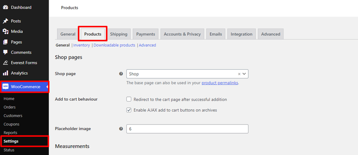Open the Advanced settings tab

[271, 34]
